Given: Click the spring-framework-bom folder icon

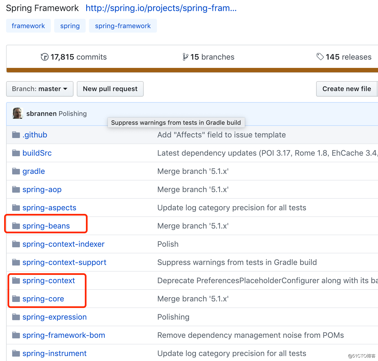Looking at the screenshot, I should pyautogui.click(x=16, y=335).
